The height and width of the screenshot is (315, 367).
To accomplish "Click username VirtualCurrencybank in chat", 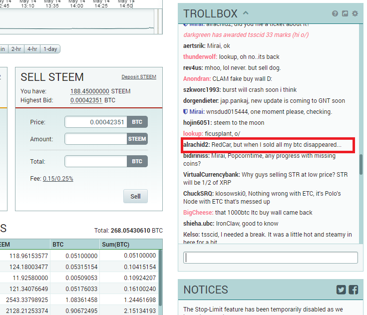I will [x=211, y=175].
